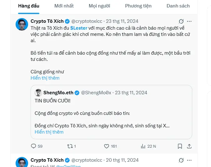Reply to the Crypto Tô Xích tweet
The width and height of the screenshot is (211, 167).
click(x=34, y=146)
